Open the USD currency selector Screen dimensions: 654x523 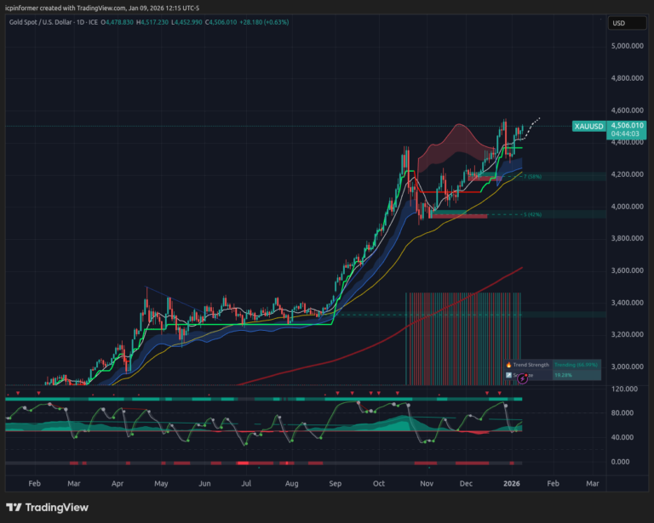pos(618,23)
